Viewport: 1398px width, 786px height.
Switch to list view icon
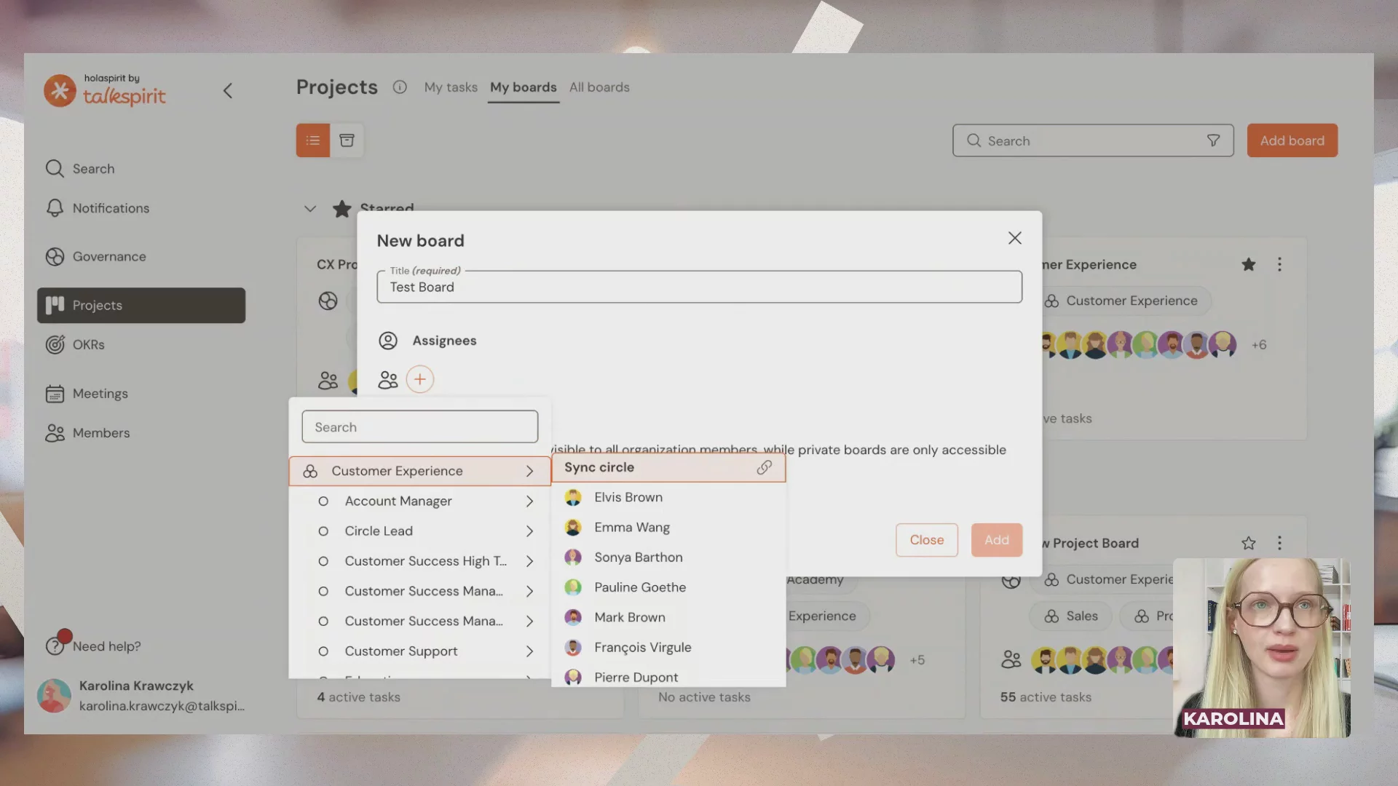[x=313, y=140]
